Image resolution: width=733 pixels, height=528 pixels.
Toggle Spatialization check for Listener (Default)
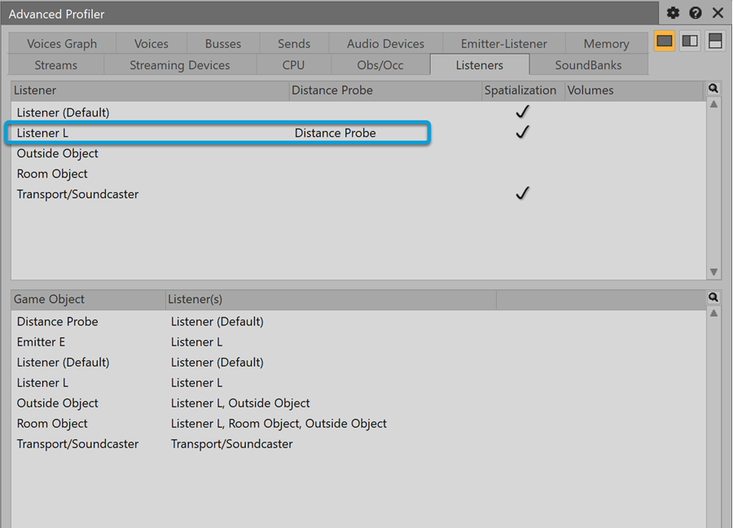click(523, 112)
